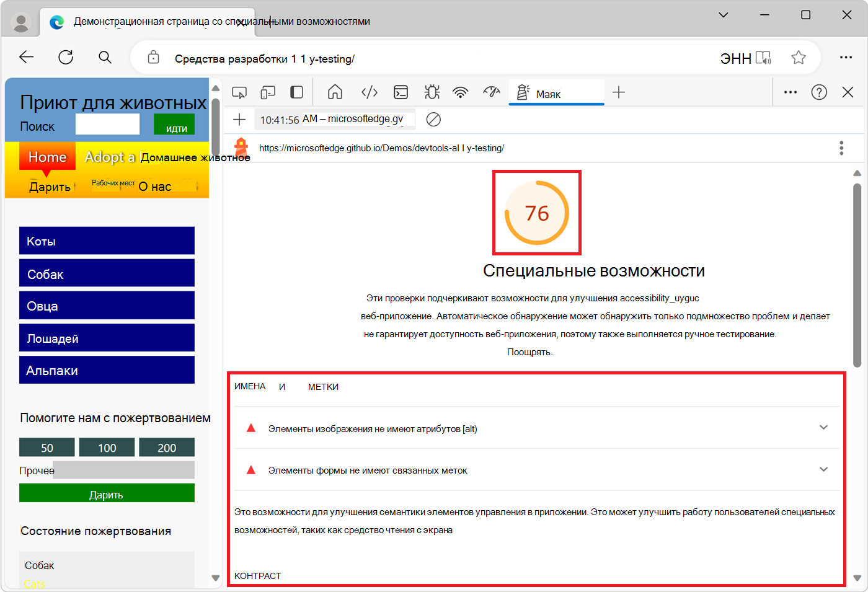Click the site search input field
Screen dimensions: 868x592
tap(107, 124)
